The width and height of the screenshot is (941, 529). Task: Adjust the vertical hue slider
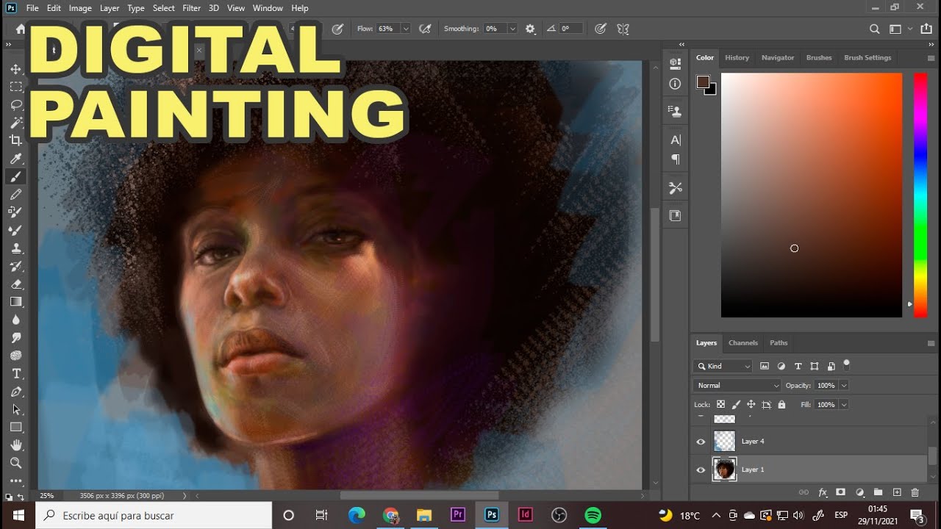tap(920, 195)
